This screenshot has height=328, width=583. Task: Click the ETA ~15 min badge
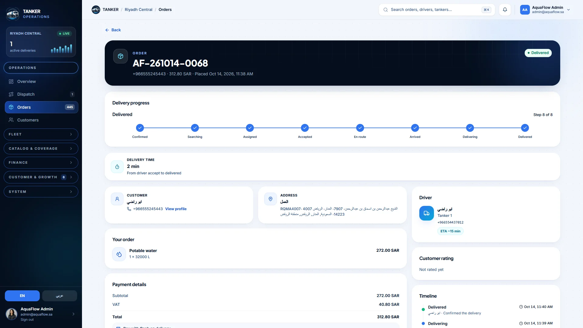pyautogui.click(x=450, y=231)
